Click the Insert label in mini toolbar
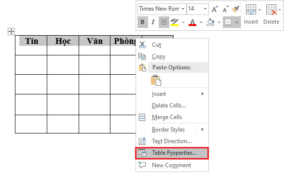Screen dimensions: 287x186 [251, 22]
